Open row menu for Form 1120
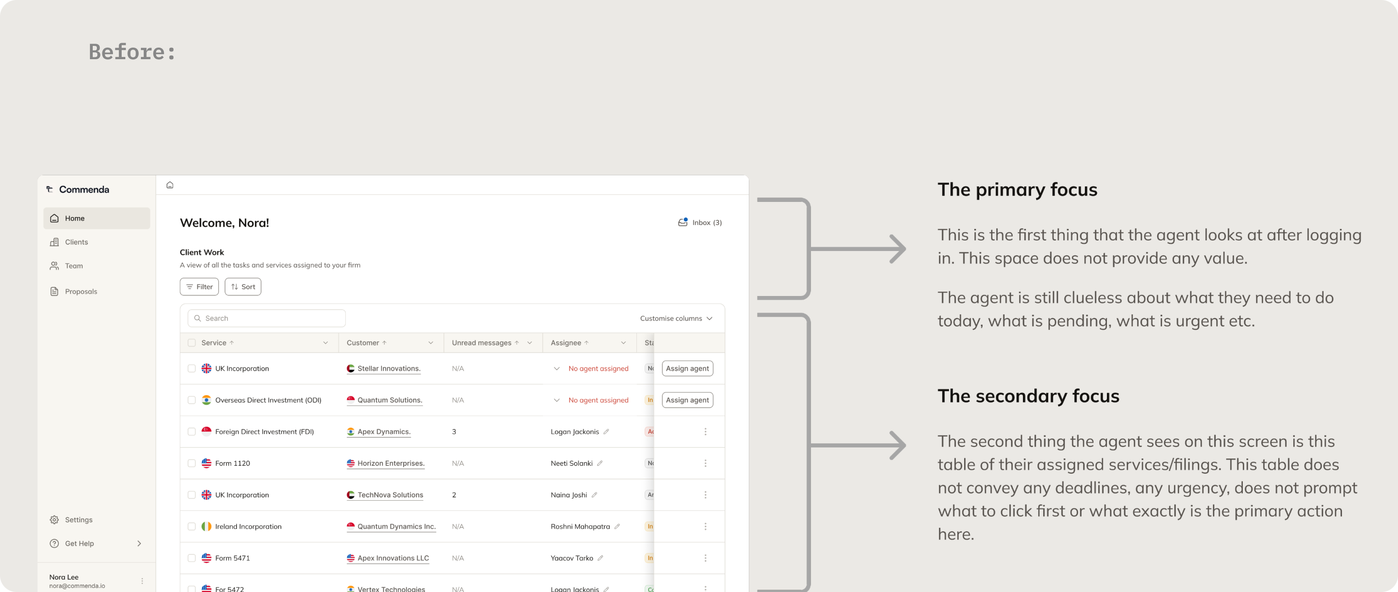The image size is (1398, 592). (705, 463)
